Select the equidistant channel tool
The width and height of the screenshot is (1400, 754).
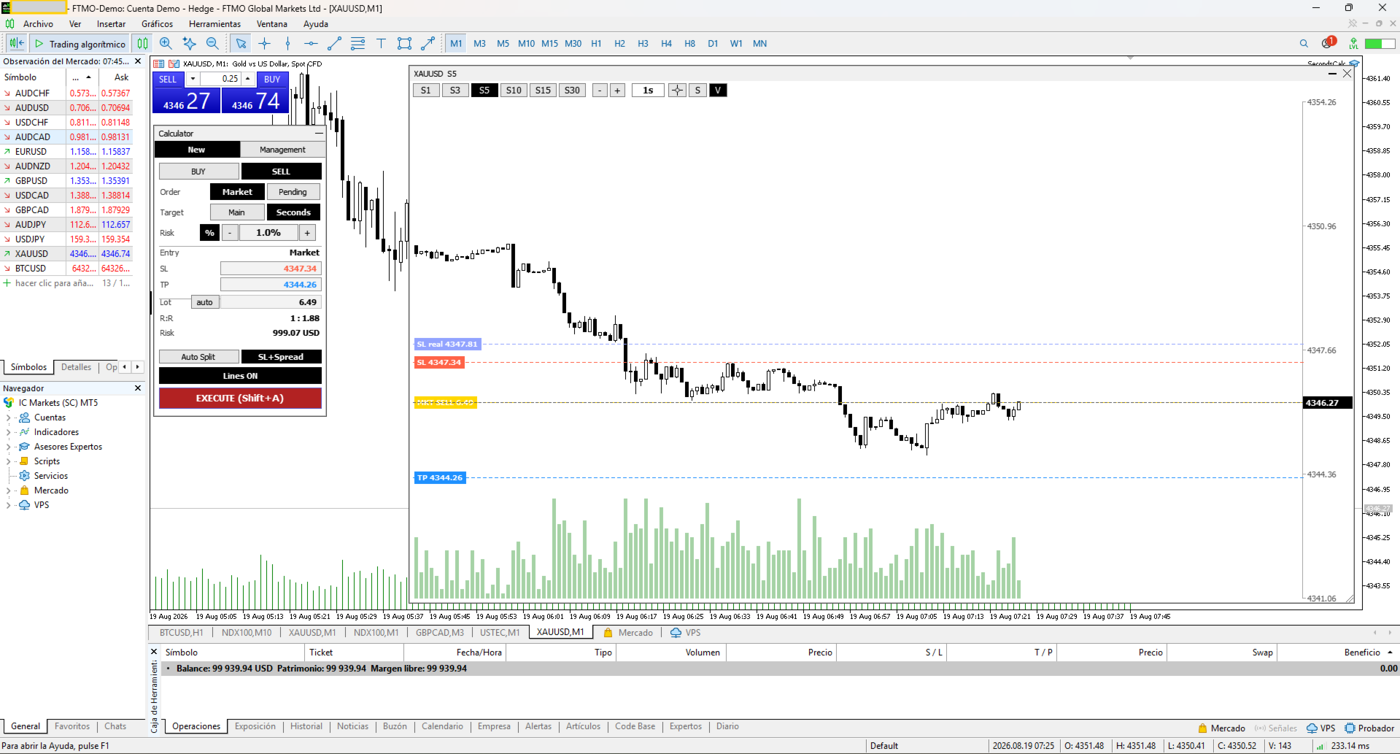[357, 43]
